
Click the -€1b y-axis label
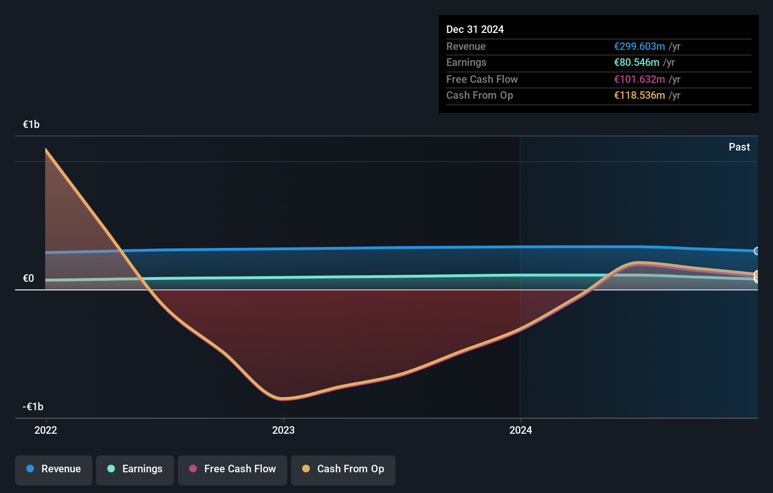pos(33,406)
